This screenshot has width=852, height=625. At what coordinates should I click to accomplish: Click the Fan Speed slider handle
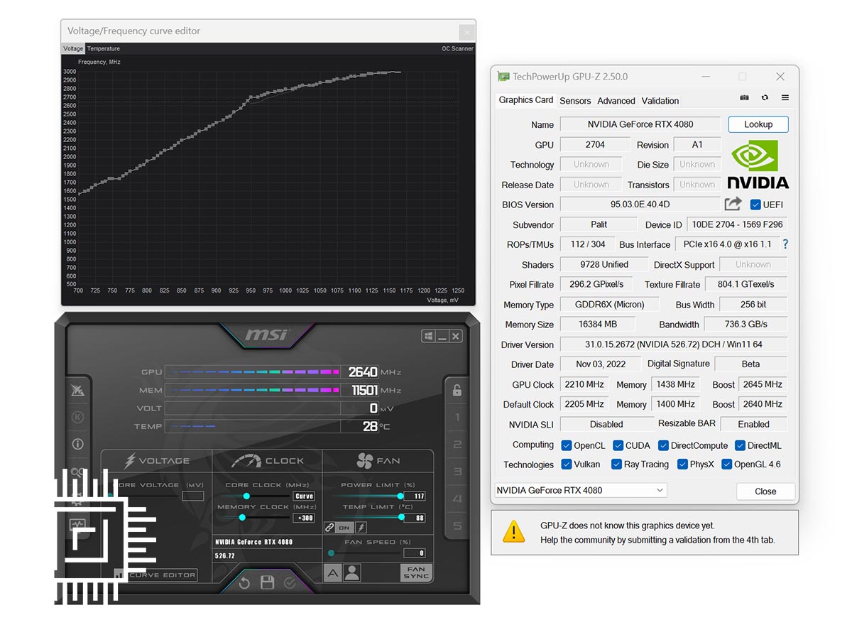coord(331,553)
